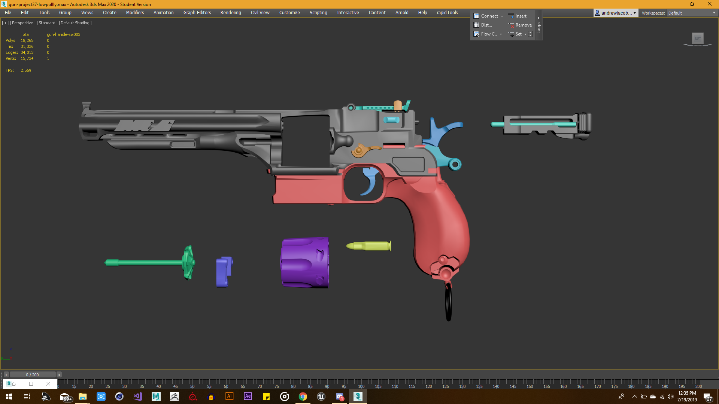Click the Insert Loop tool
Image resolution: width=719 pixels, height=404 pixels.
517,16
